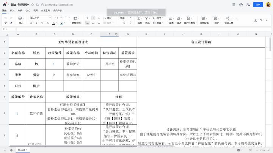Expand the Sheet1 tab dropdown arrow
273x153 pixels.
pos(27,150)
